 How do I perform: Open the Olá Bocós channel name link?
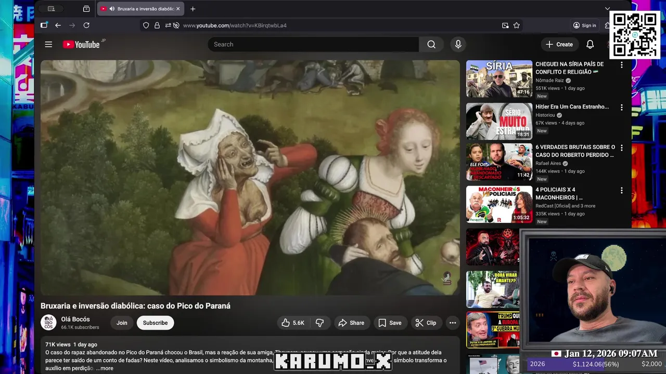[75, 319]
